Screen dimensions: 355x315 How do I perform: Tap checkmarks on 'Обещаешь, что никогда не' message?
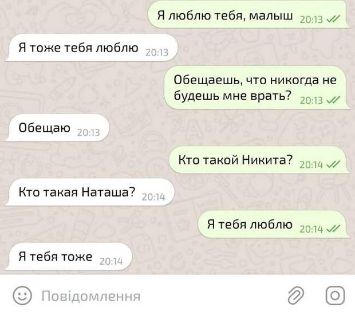click(x=333, y=100)
